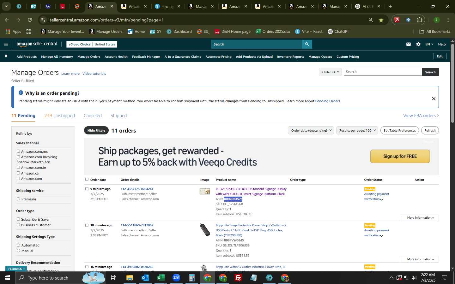Click Set Table Preferences
Image resolution: width=455 pixels, height=284 pixels.
click(399, 130)
